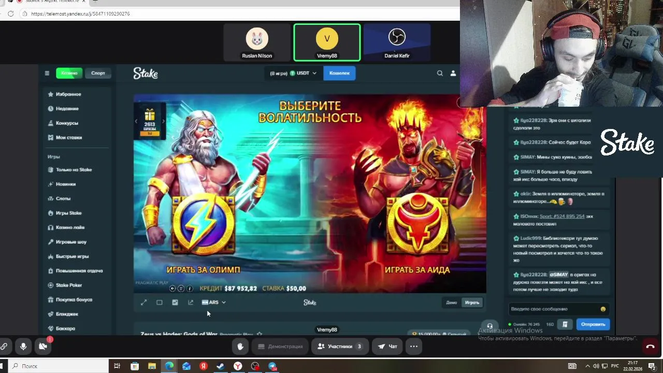Viewport: 663px width, 373px height.
Task: Open Microsoft Edge on taskbar
Action: click(169, 366)
